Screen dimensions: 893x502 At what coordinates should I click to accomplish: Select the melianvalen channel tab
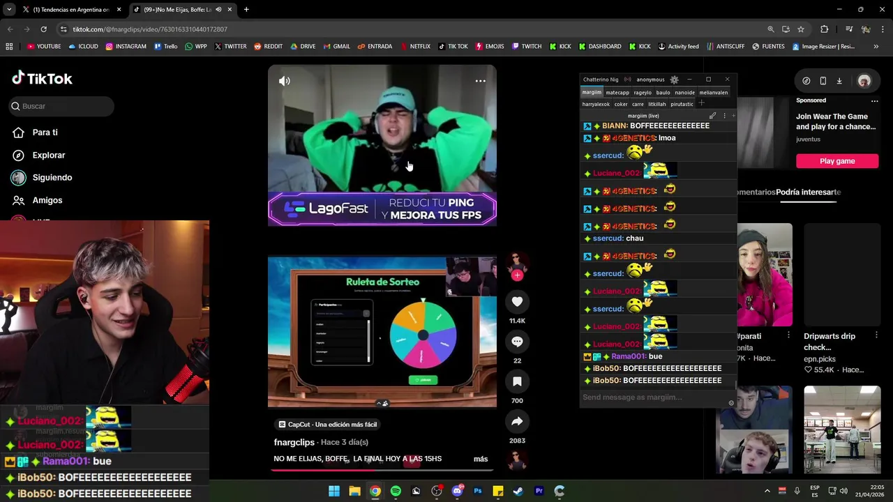click(714, 92)
